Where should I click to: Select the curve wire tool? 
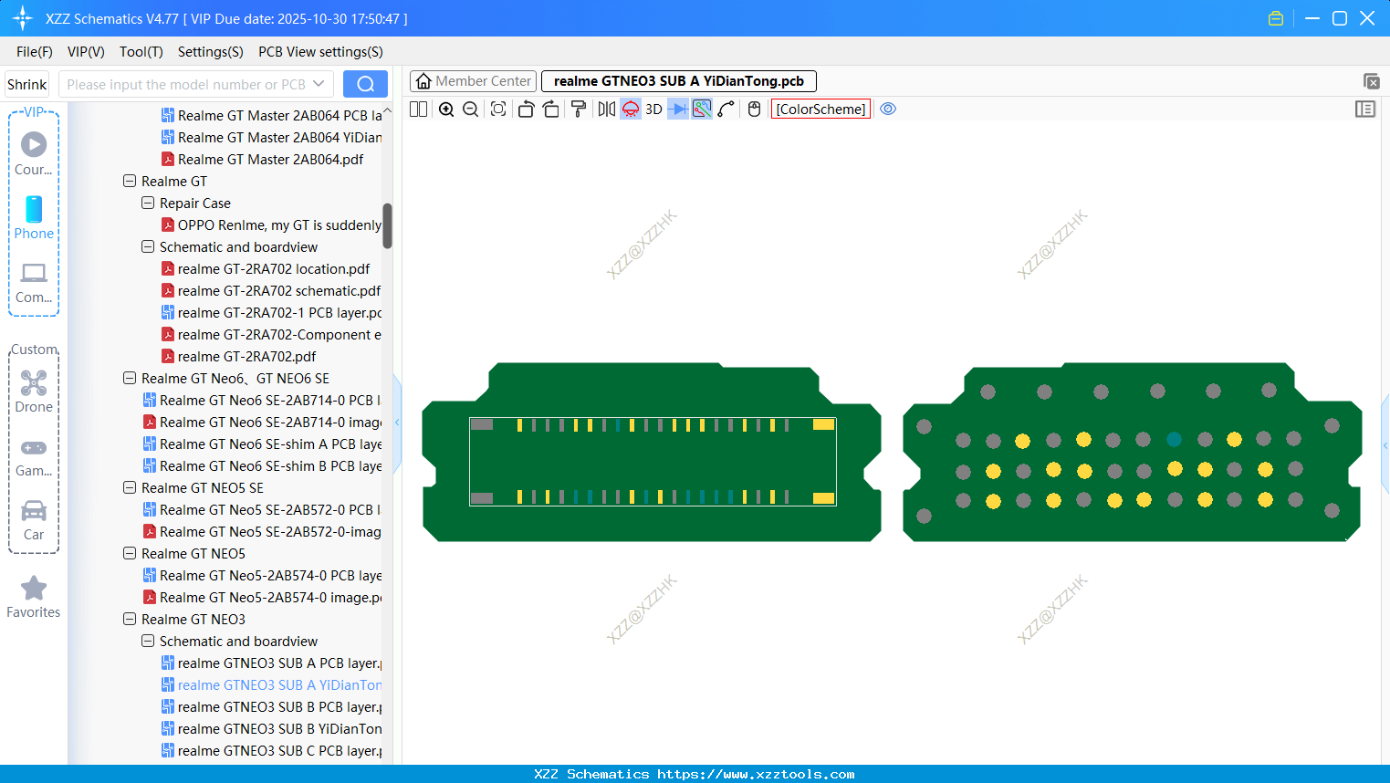tap(726, 110)
